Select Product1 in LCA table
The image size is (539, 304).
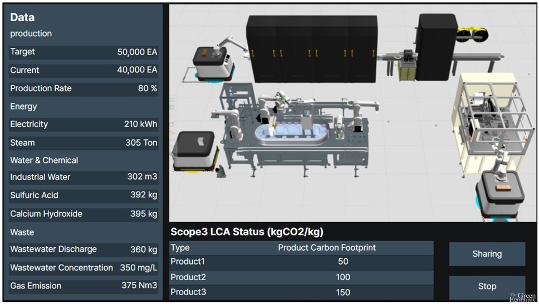point(301,262)
